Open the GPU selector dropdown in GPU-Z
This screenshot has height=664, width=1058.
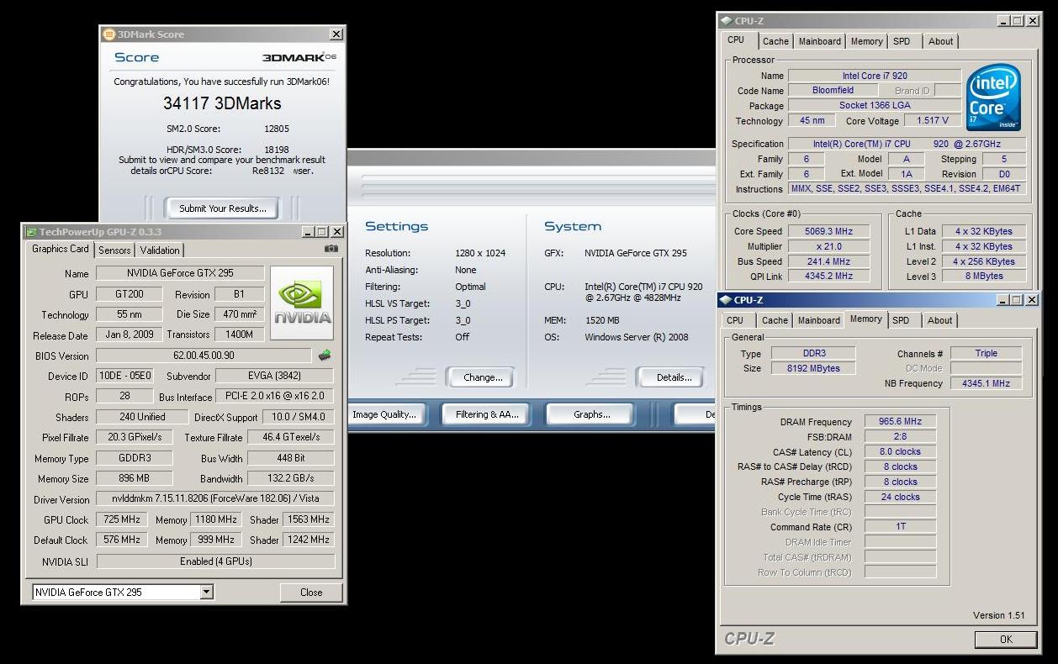coord(206,592)
